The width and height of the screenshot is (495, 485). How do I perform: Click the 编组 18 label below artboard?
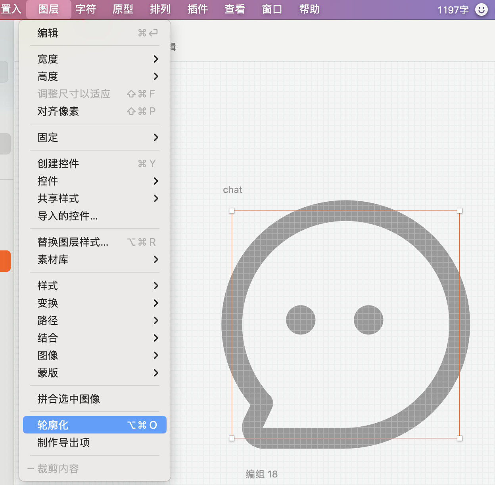click(261, 474)
